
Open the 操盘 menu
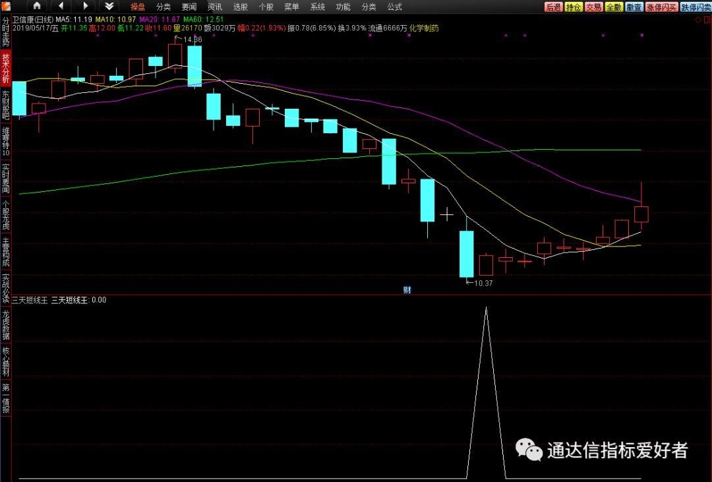138,7
